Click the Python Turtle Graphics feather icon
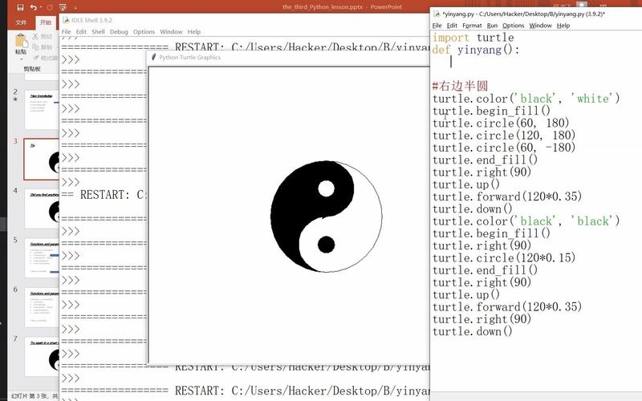The image size is (642, 401). point(154,57)
